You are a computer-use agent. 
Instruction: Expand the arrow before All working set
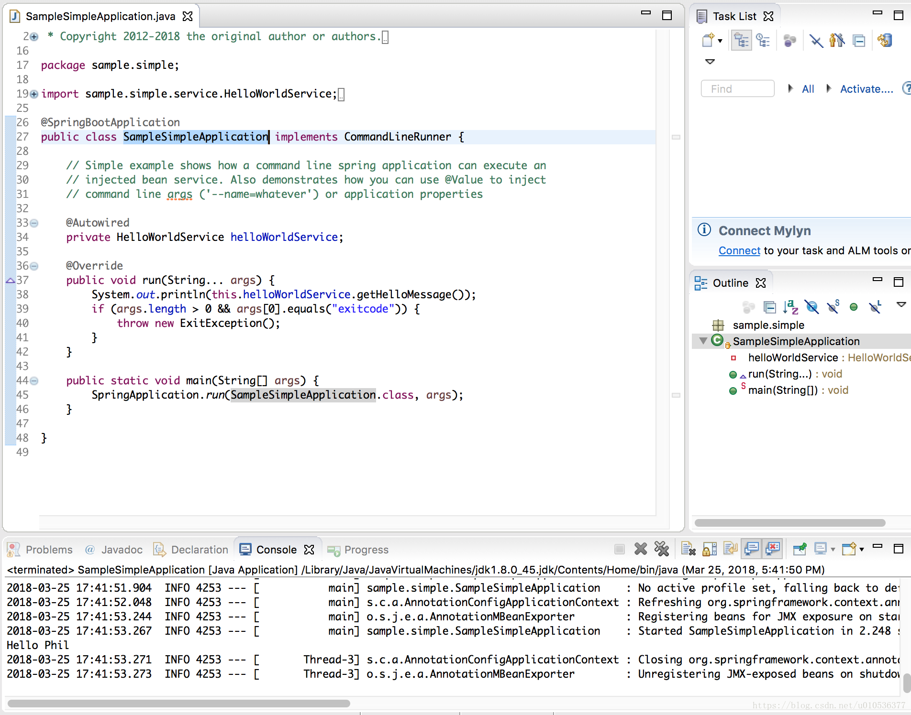pyautogui.click(x=790, y=88)
